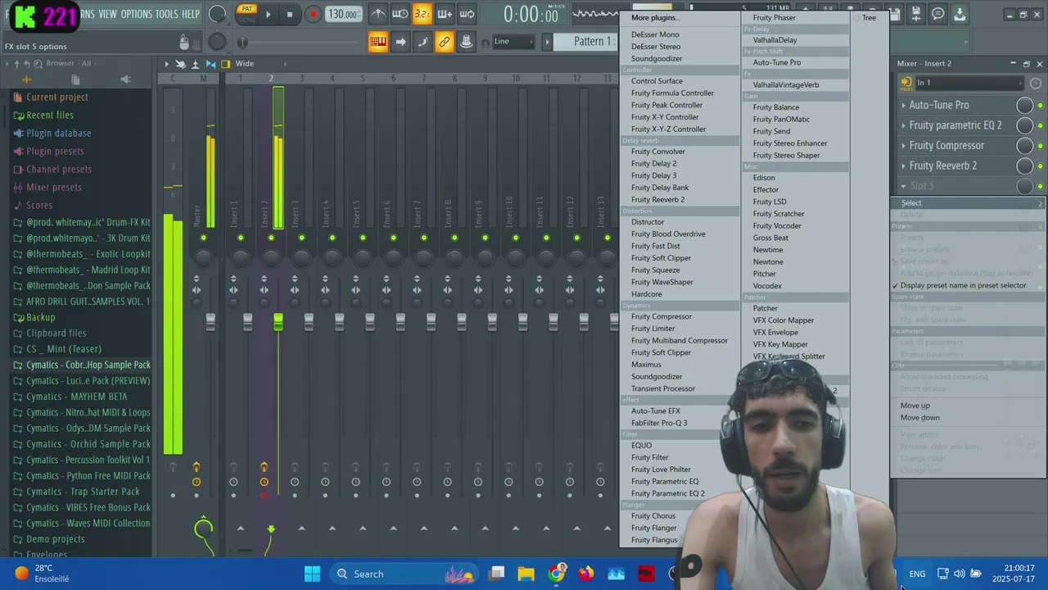
Task: Click the latency clock icon in Mixer
Action: pyautogui.click(x=1035, y=83)
